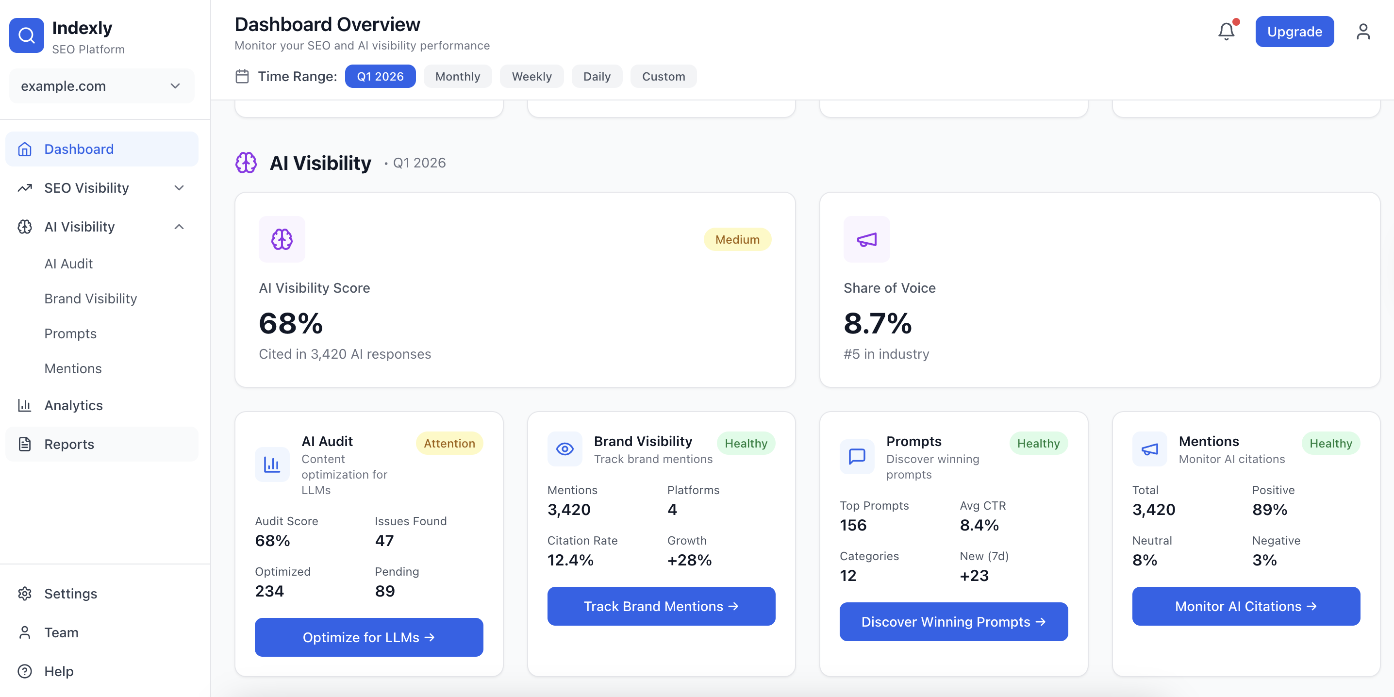Click the calendar icon beside Time Range

click(x=242, y=76)
